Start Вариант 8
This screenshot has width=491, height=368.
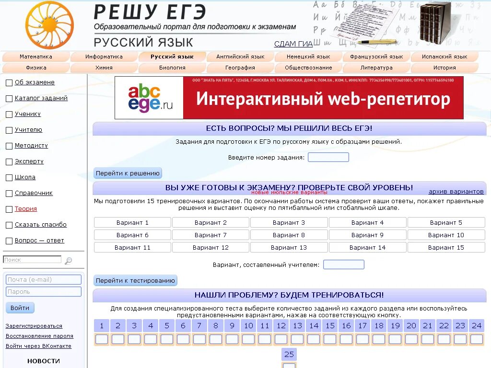click(x=289, y=235)
